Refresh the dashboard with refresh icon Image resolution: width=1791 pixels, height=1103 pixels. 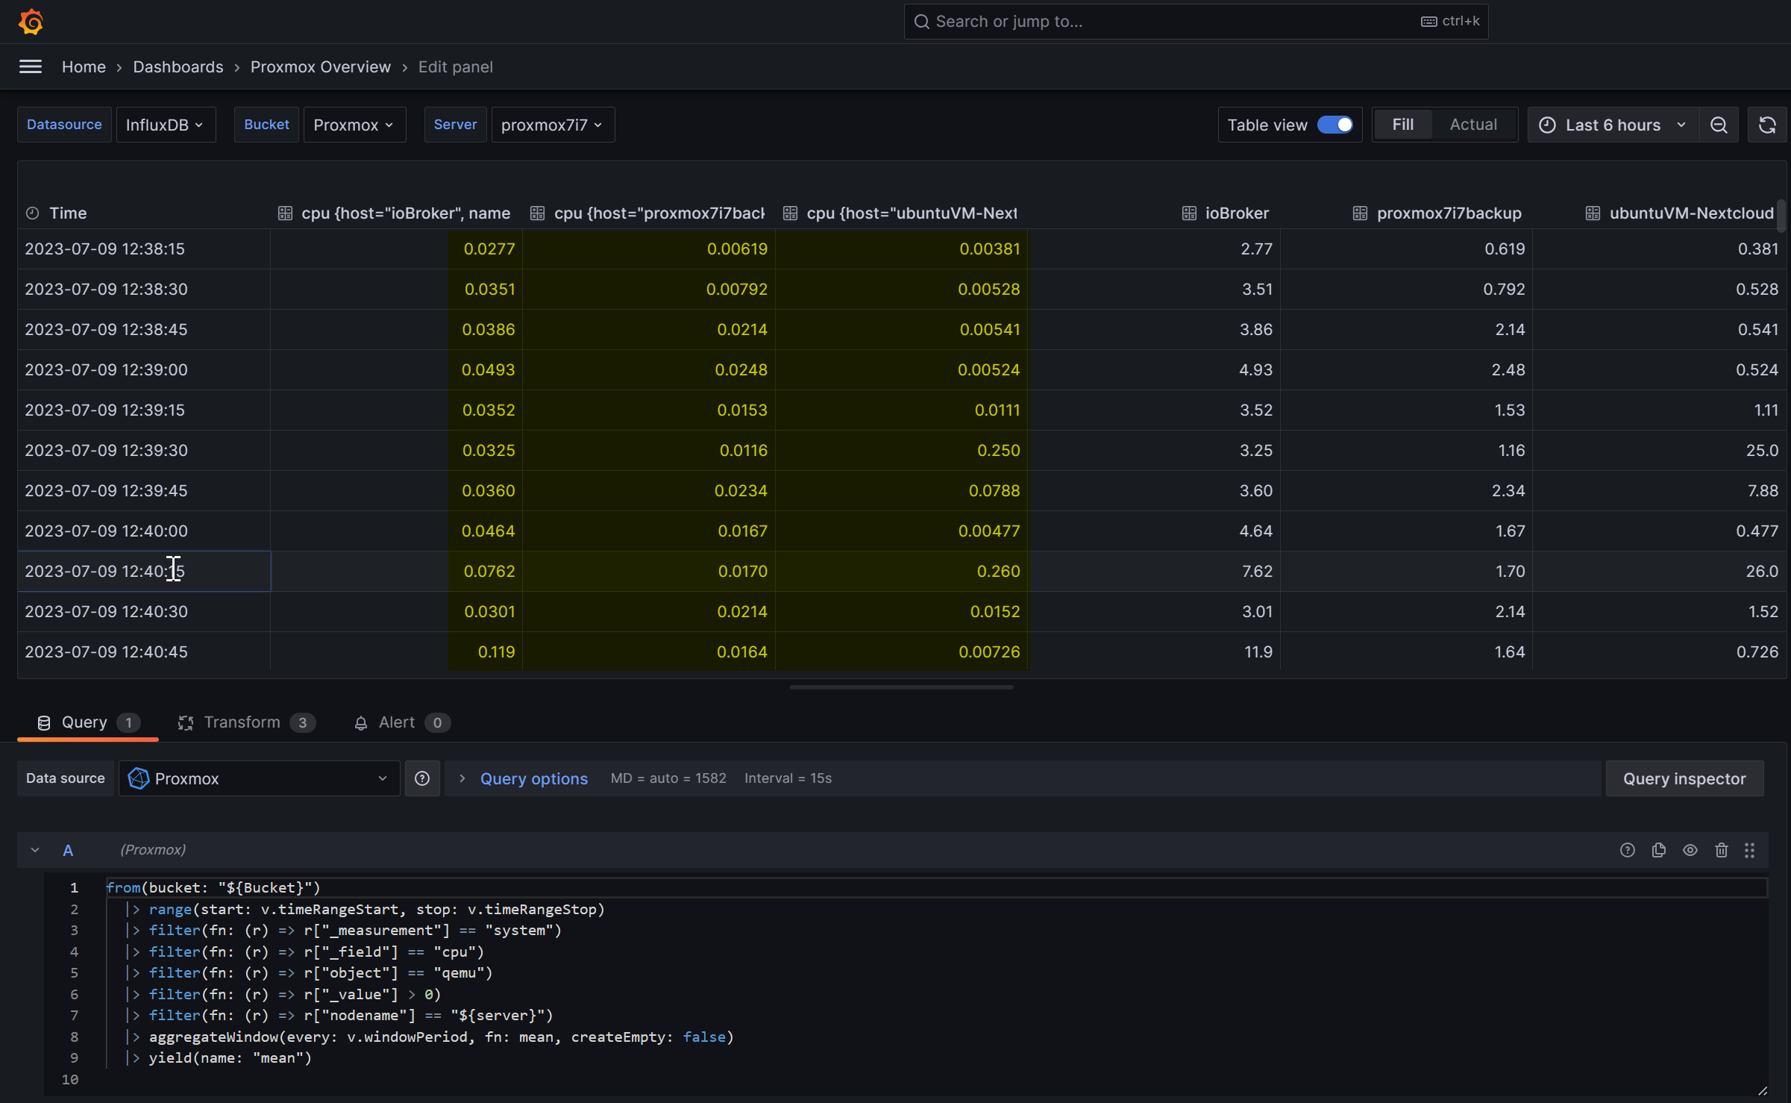(1767, 125)
